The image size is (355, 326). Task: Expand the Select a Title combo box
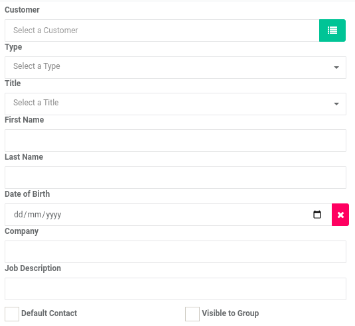tap(175, 104)
